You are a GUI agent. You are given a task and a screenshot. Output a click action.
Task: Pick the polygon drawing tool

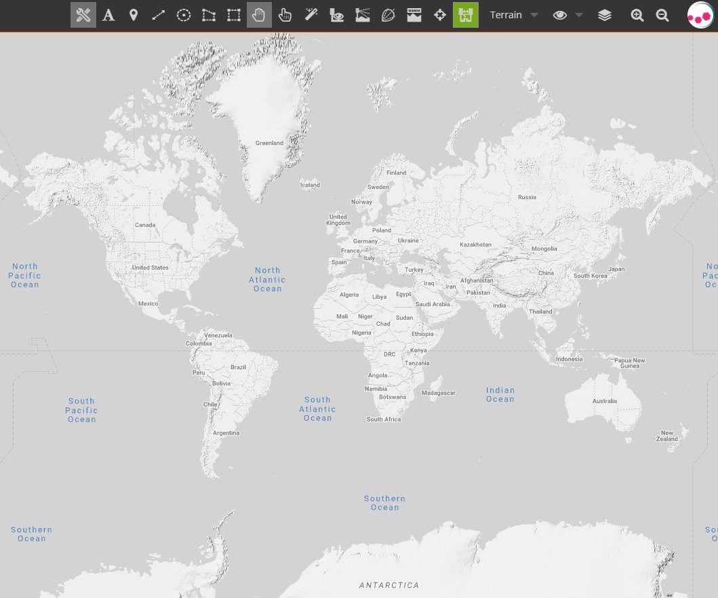tap(209, 15)
